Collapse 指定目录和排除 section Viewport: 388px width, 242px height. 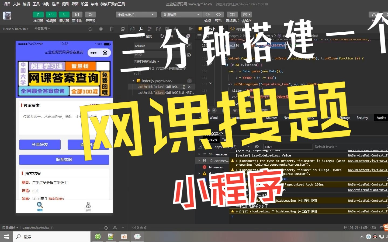146,62
